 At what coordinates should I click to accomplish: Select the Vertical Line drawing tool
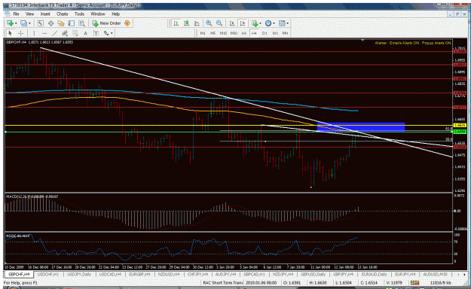coord(34,33)
